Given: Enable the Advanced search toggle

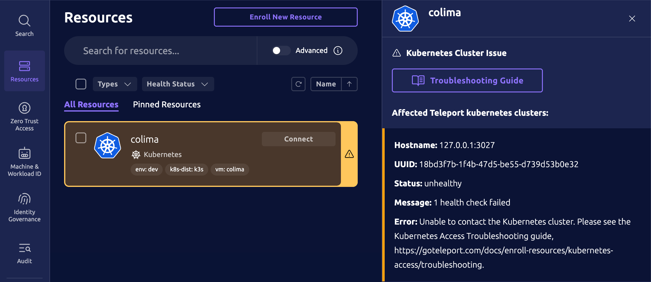Looking at the screenshot, I should 280,51.
